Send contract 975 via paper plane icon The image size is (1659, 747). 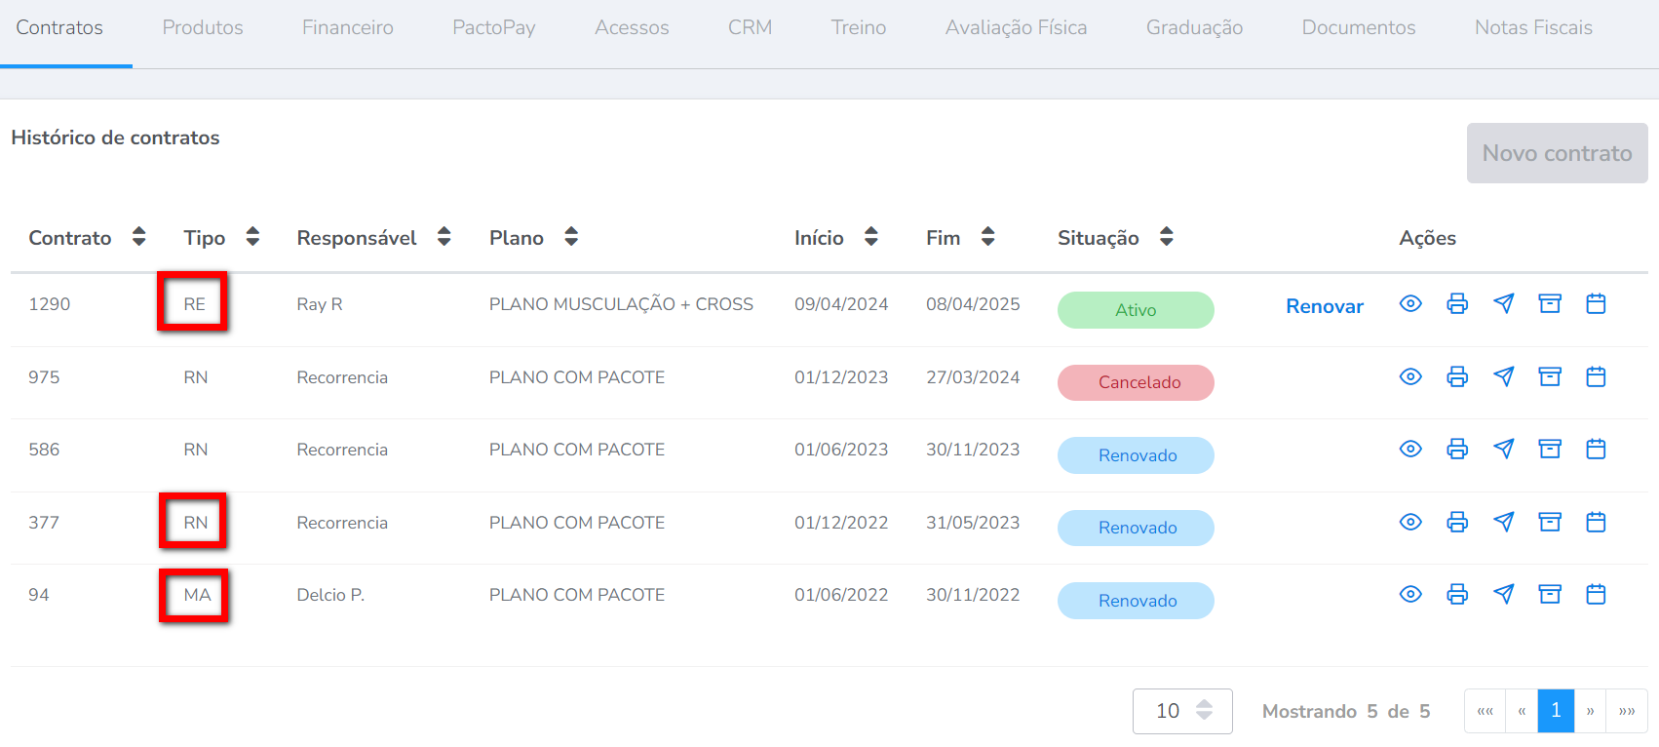tap(1503, 376)
